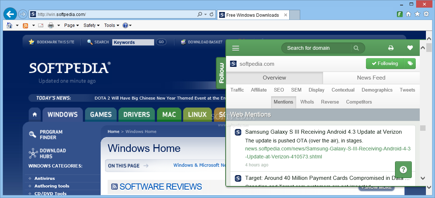The width and height of the screenshot is (435, 198).
Task: Toggle the Following button for softpedia.com
Action: coord(385,64)
